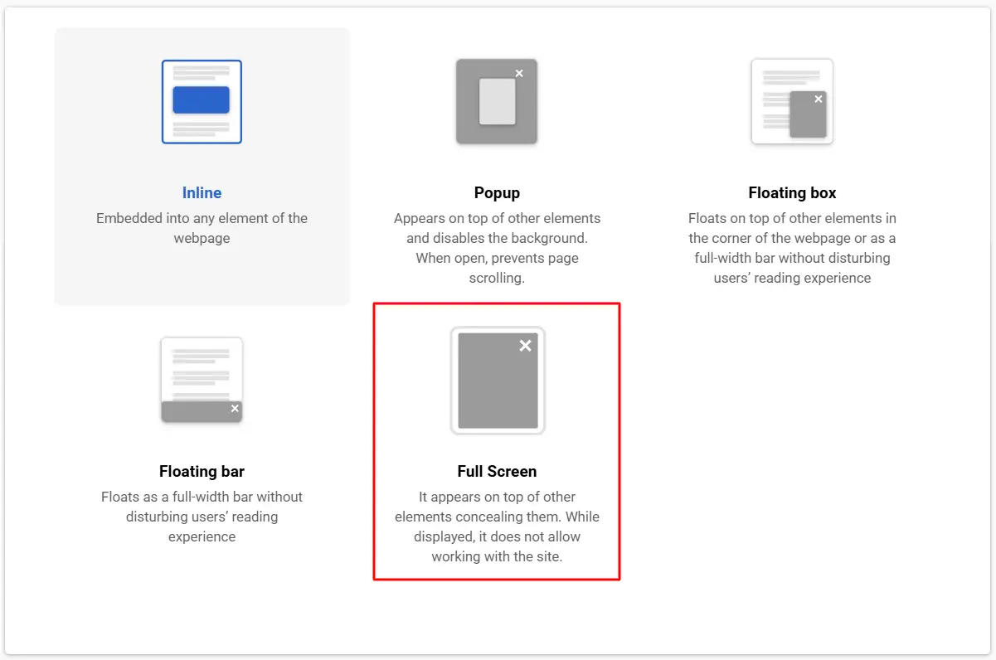
Task: Select the Full Screen title
Action: click(497, 472)
